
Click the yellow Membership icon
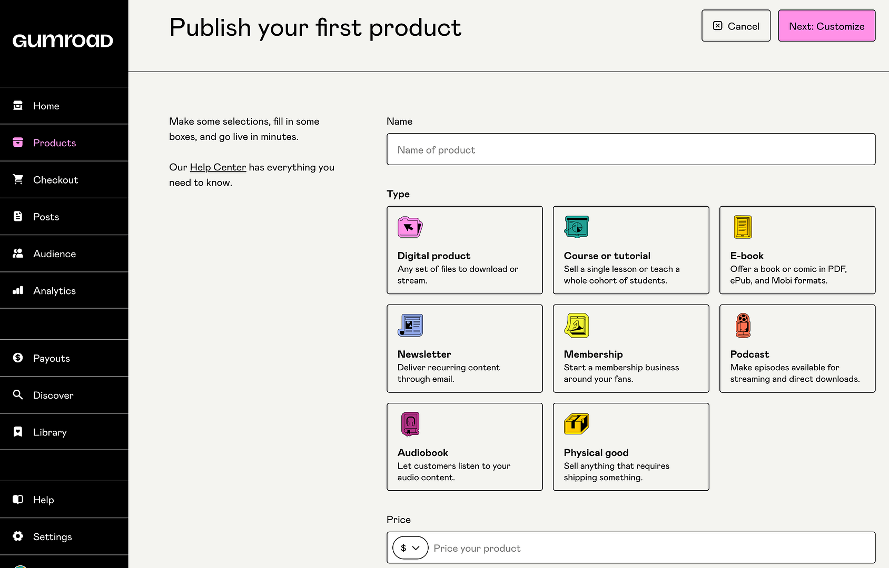click(x=577, y=326)
